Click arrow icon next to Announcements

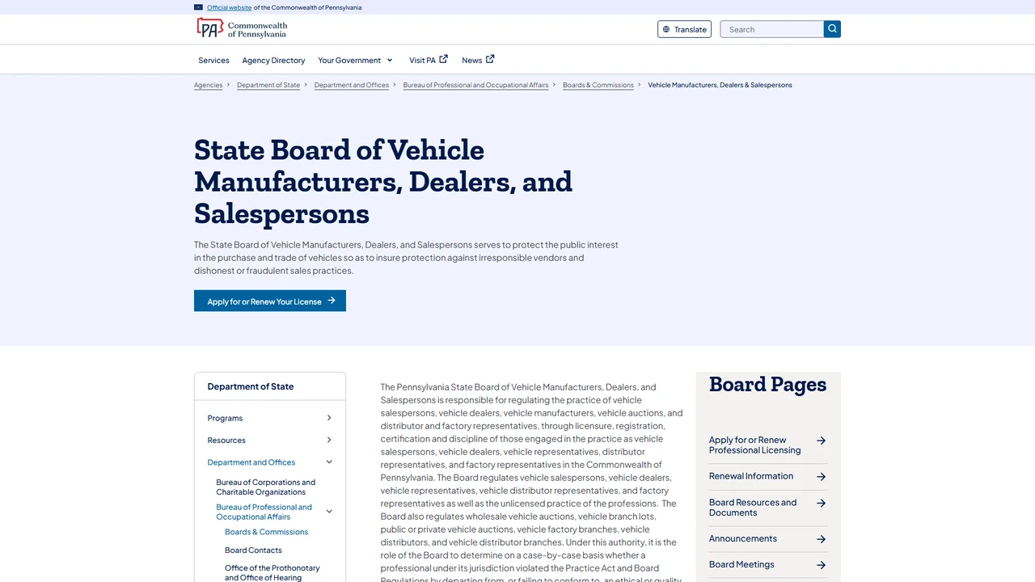coord(821,539)
